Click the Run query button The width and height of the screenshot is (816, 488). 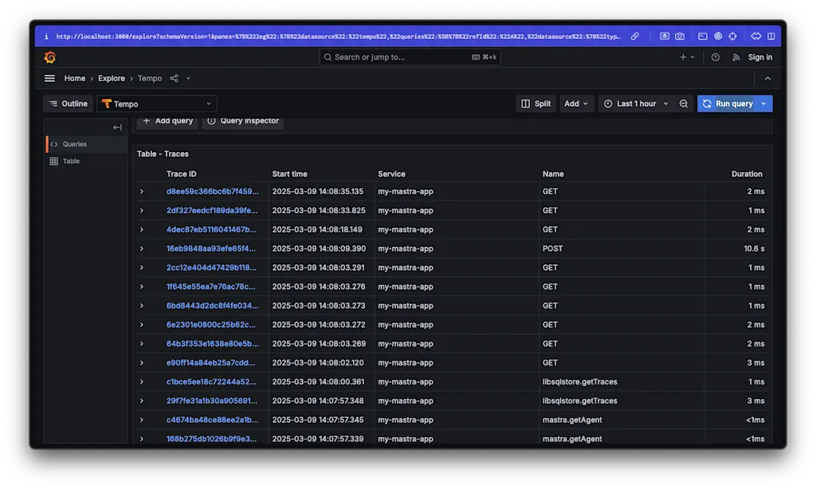click(728, 104)
